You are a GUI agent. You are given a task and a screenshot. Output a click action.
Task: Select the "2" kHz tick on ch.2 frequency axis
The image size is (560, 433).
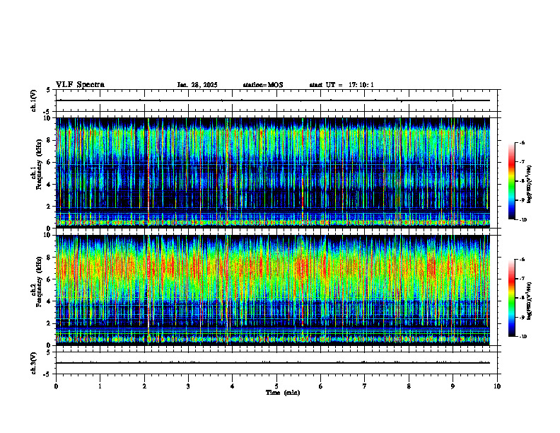pyautogui.click(x=49, y=323)
